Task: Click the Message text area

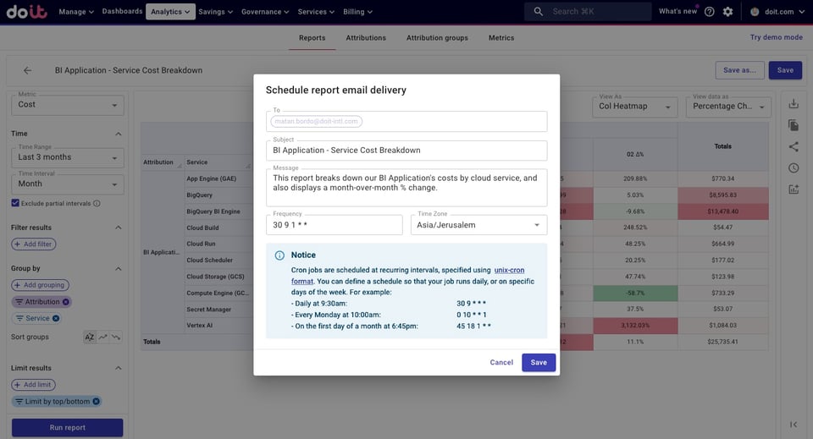Action: [x=406, y=188]
